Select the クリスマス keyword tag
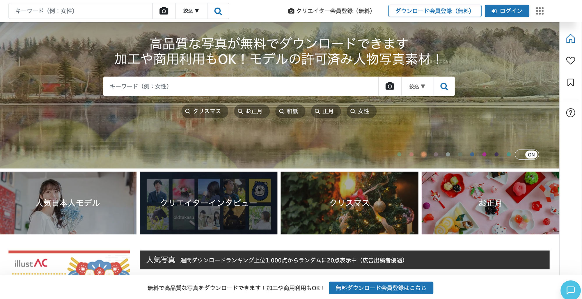This screenshot has height=299, width=582. point(203,111)
